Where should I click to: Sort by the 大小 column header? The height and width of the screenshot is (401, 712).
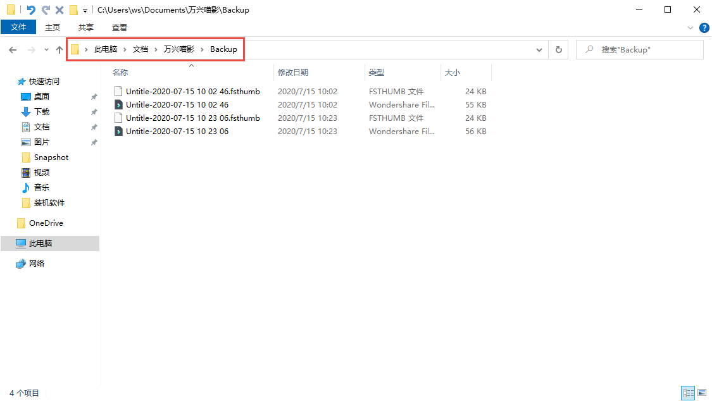(453, 73)
